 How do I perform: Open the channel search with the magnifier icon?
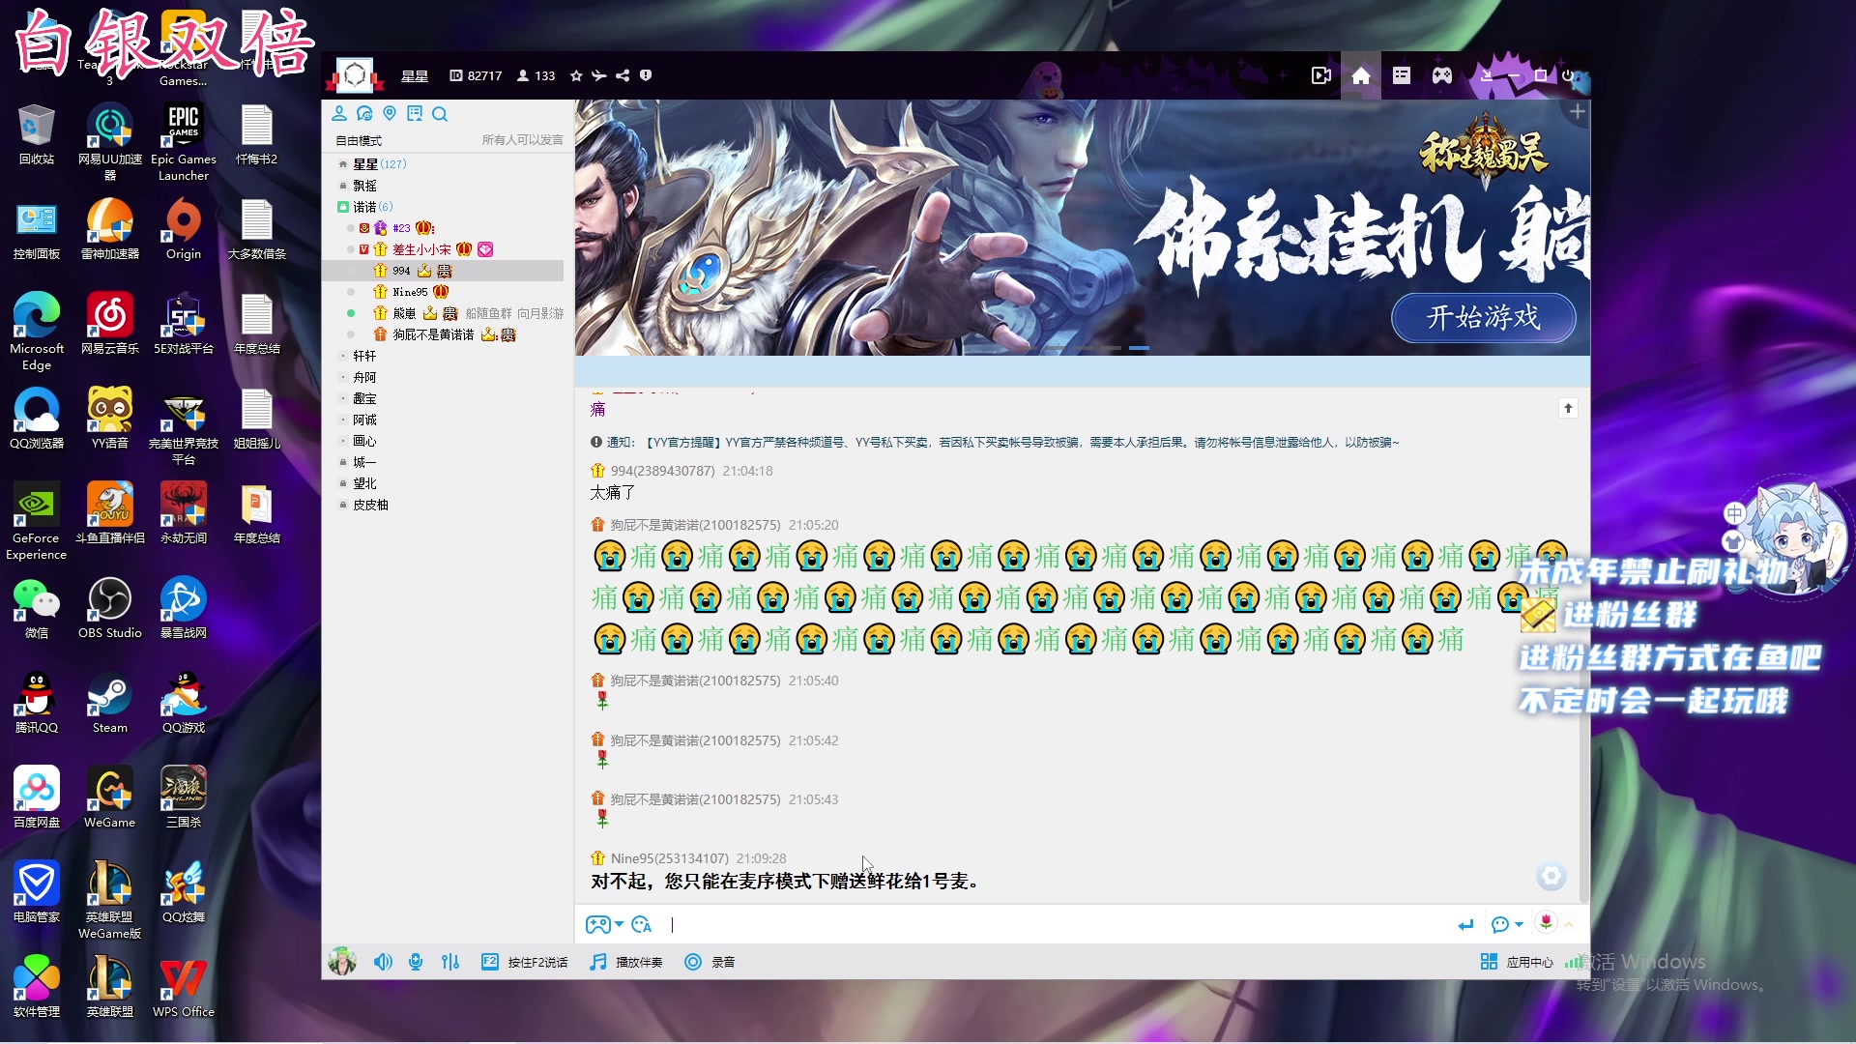441,114
